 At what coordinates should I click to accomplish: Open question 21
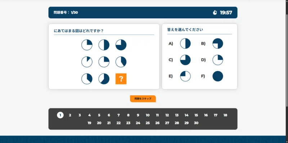[x=109, y=123]
